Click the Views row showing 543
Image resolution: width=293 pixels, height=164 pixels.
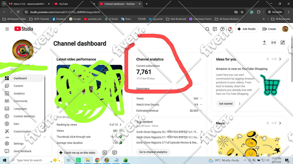tap(169, 98)
